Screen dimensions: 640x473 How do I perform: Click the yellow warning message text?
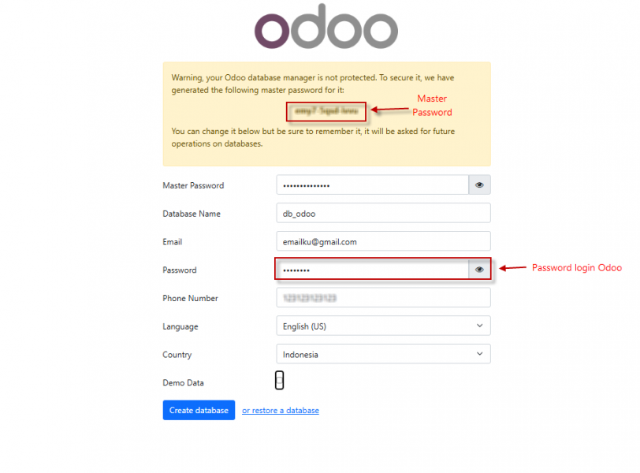(x=313, y=84)
